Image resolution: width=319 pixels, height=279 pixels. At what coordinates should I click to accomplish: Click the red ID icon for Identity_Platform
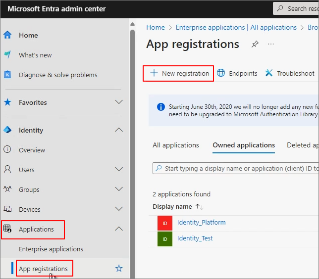pos(165,223)
